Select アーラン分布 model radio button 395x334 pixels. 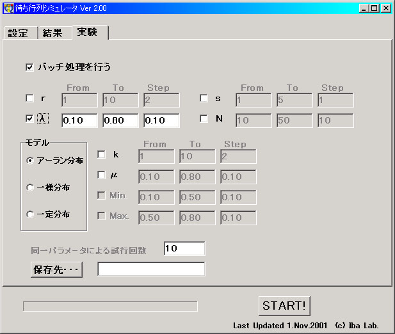(30, 161)
